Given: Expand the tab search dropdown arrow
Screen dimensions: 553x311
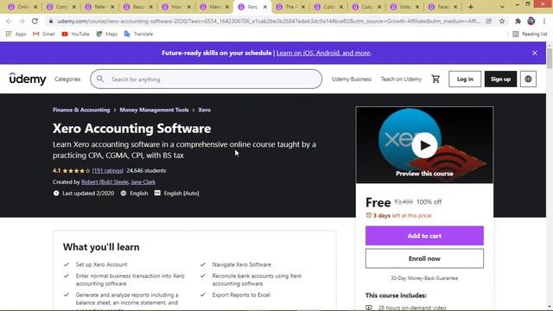Looking at the screenshot, I should pos(502,7).
